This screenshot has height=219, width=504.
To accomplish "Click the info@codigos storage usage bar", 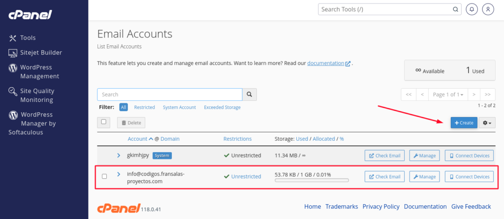I will [312, 181].
